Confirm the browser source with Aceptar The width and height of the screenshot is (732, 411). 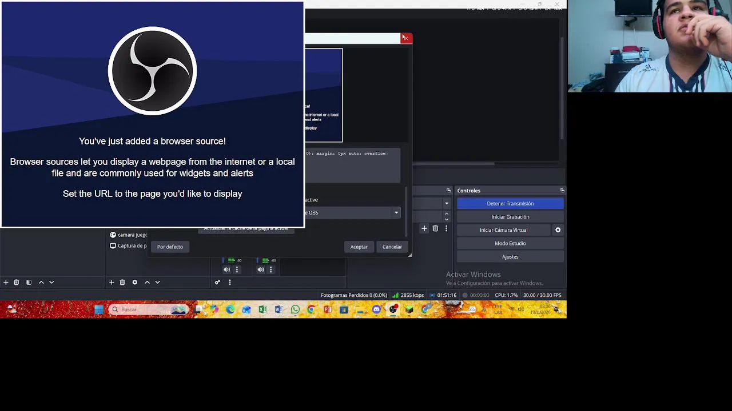[x=359, y=247]
